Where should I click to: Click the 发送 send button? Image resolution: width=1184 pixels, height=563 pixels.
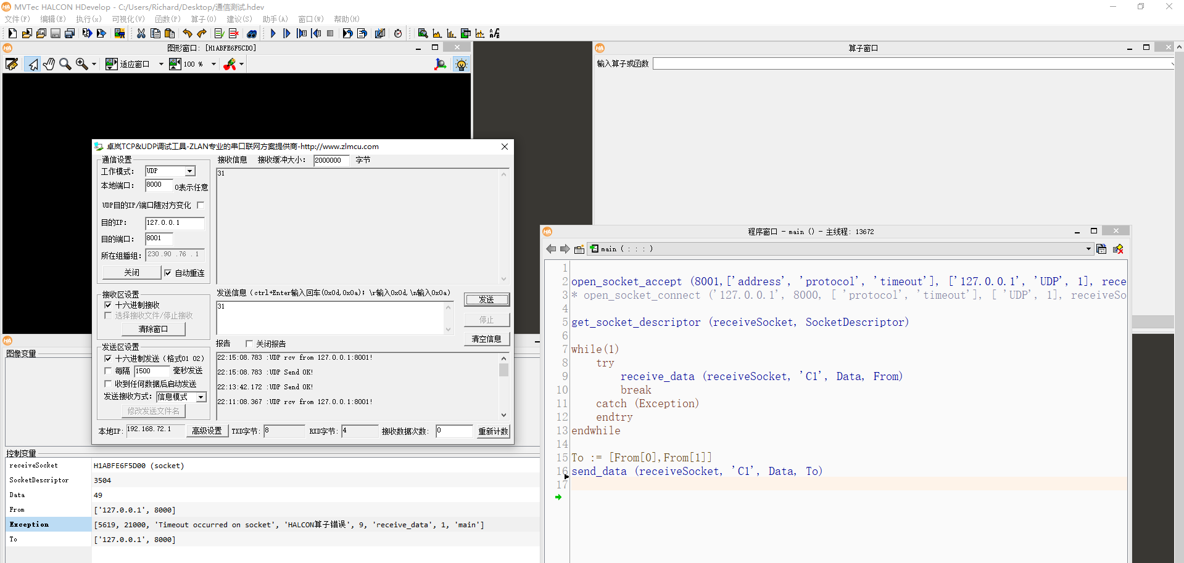pos(487,299)
